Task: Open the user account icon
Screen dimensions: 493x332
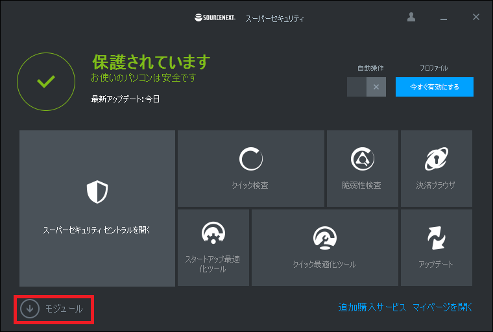Action: [x=411, y=17]
